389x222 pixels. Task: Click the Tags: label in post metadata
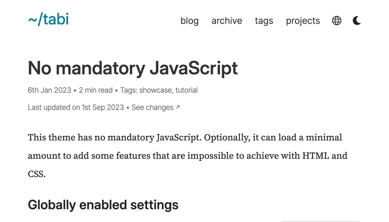pos(129,90)
